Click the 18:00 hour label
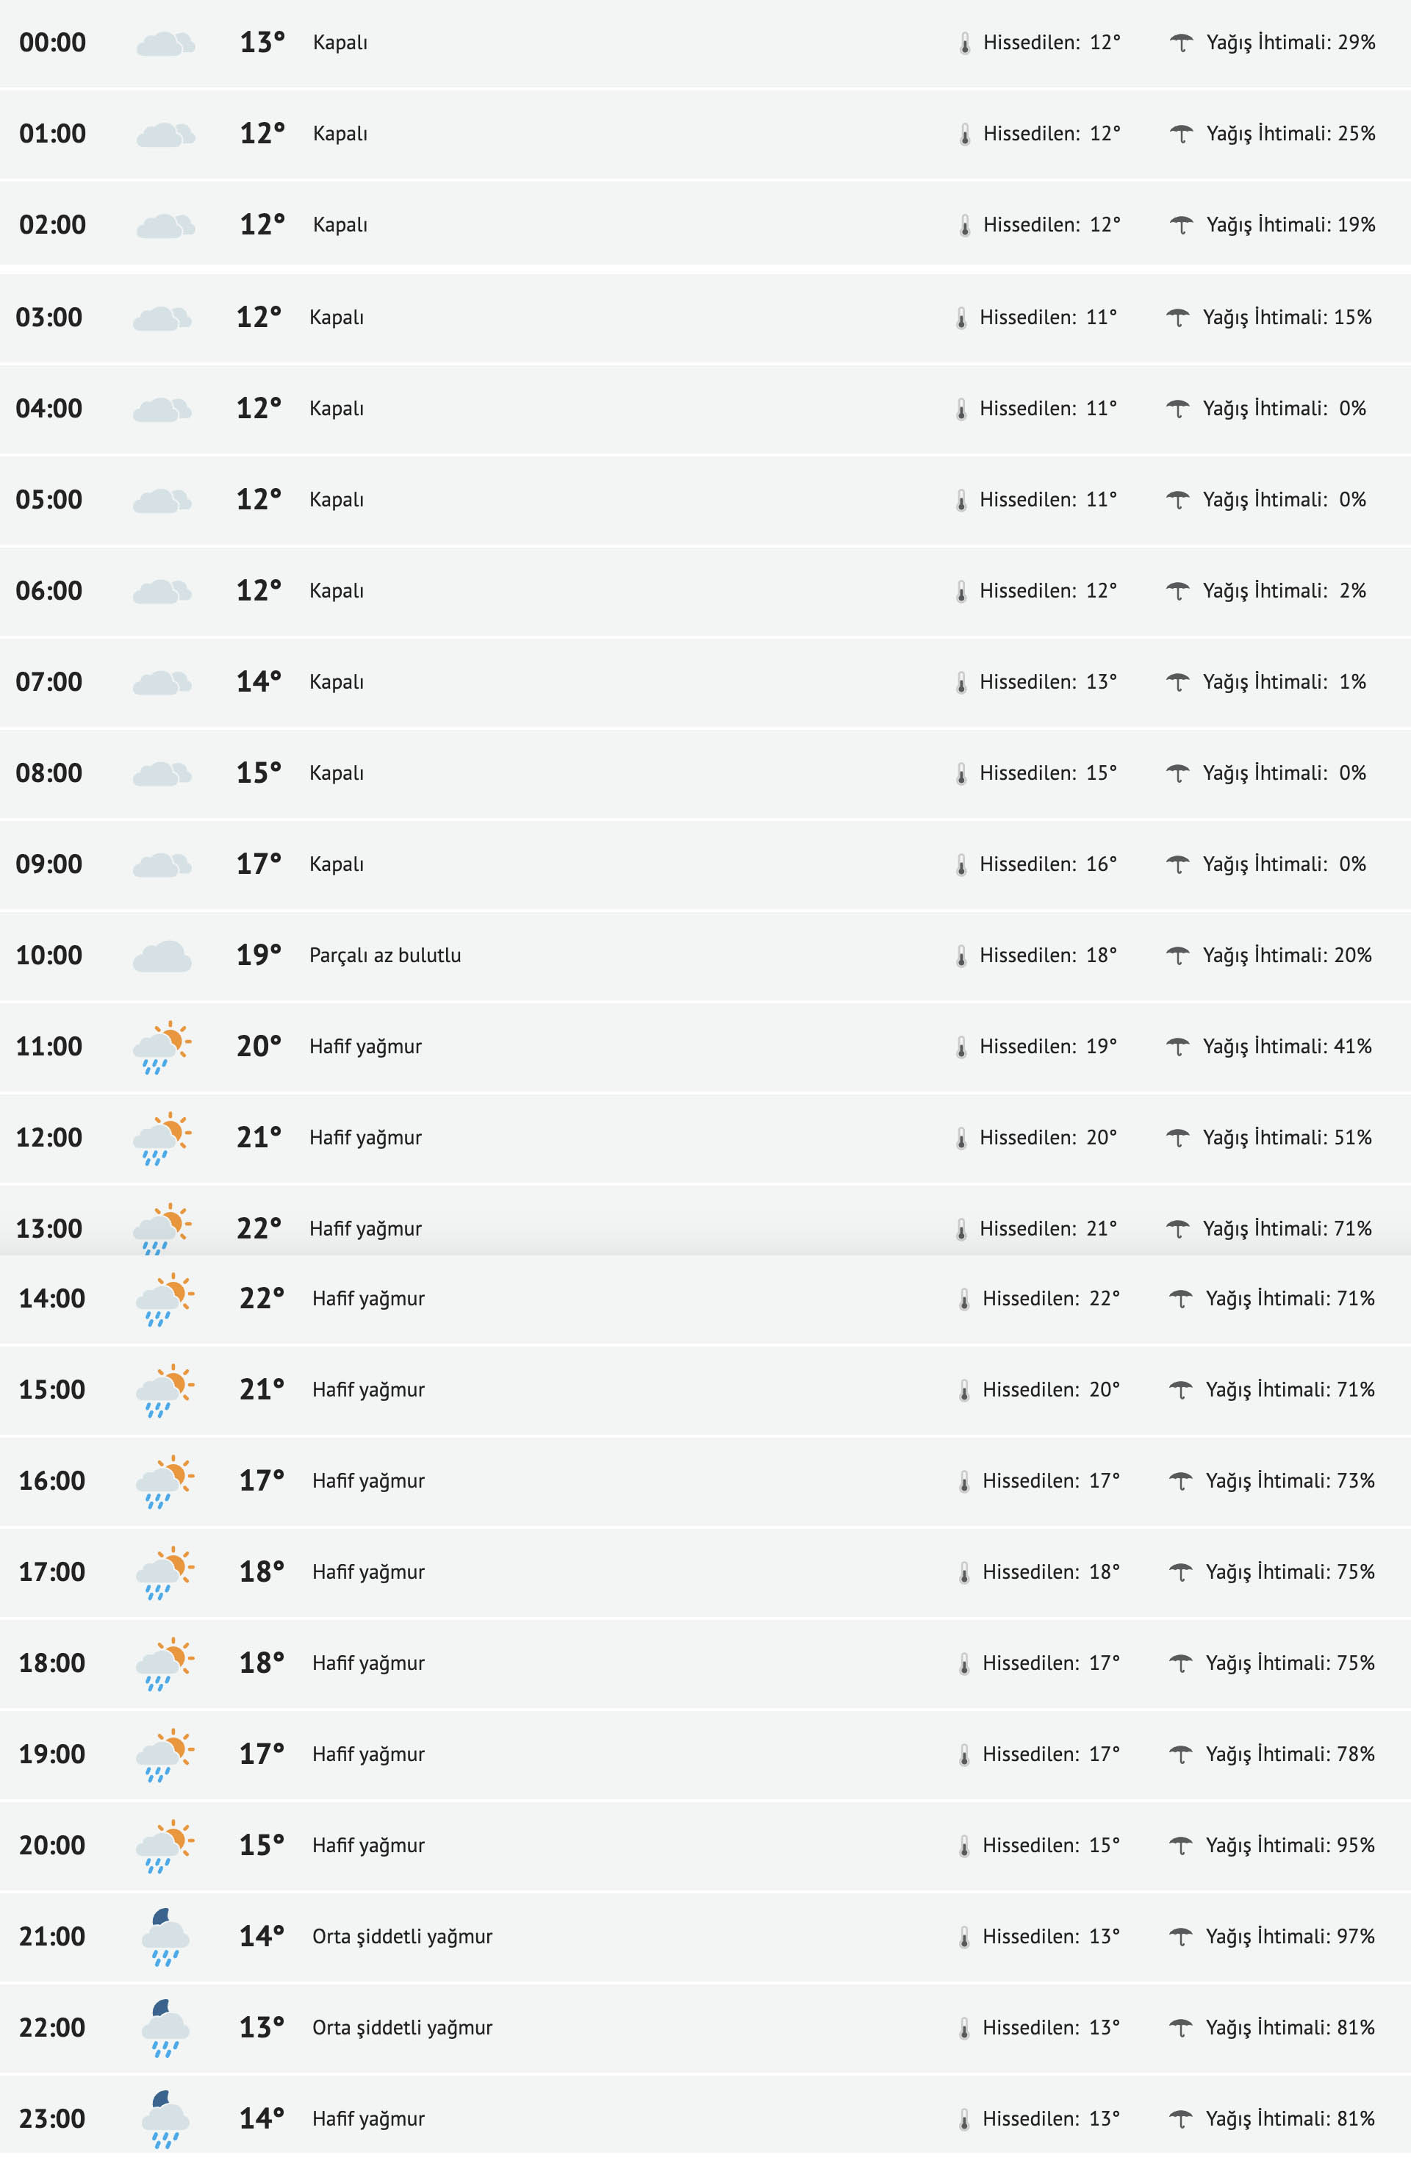 52,1663
